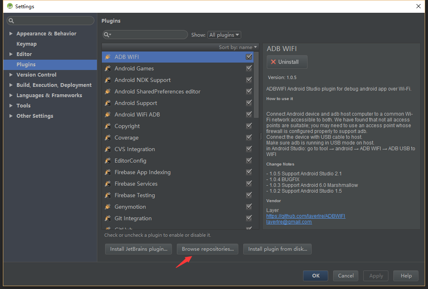This screenshot has height=289, width=428.
Task: Close the Settings dialog
Action: pos(418,6)
